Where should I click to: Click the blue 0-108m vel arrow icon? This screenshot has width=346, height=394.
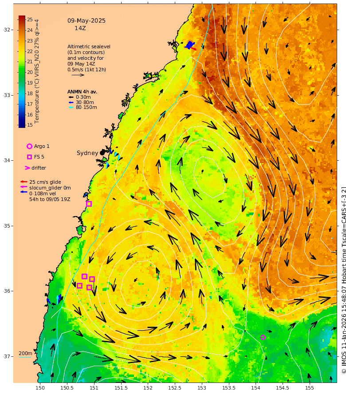(24, 192)
